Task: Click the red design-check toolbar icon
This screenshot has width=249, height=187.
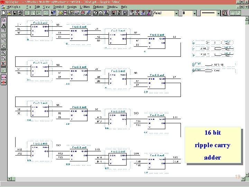Action: [113, 13]
